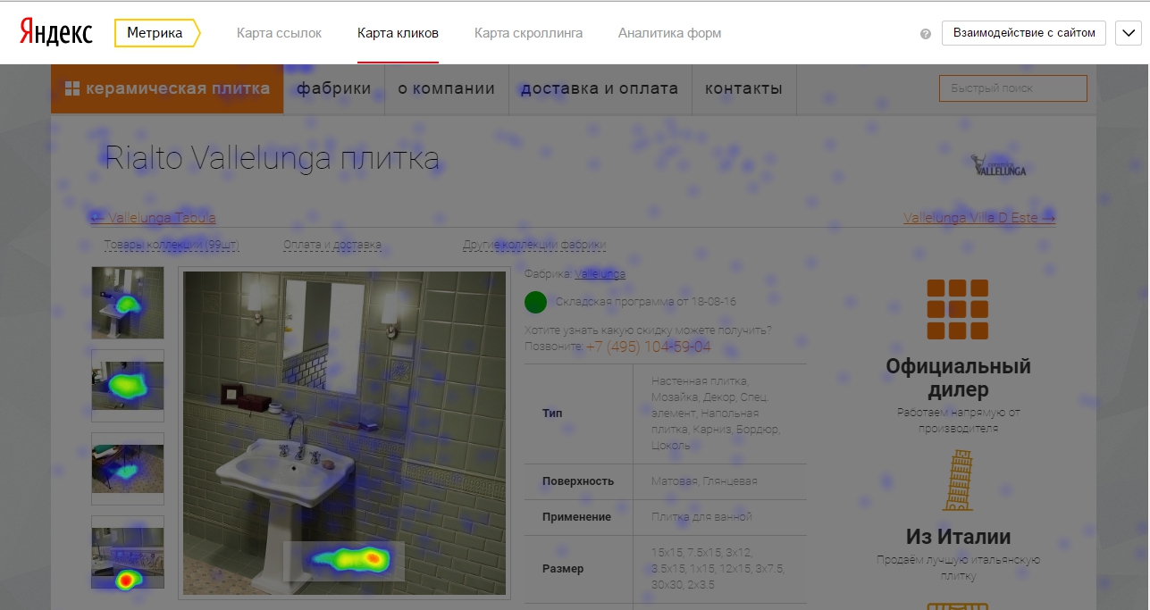Viewport: 1150px width, 610px height.
Task: Open доставка и оплата menu item
Action: point(600,88)
